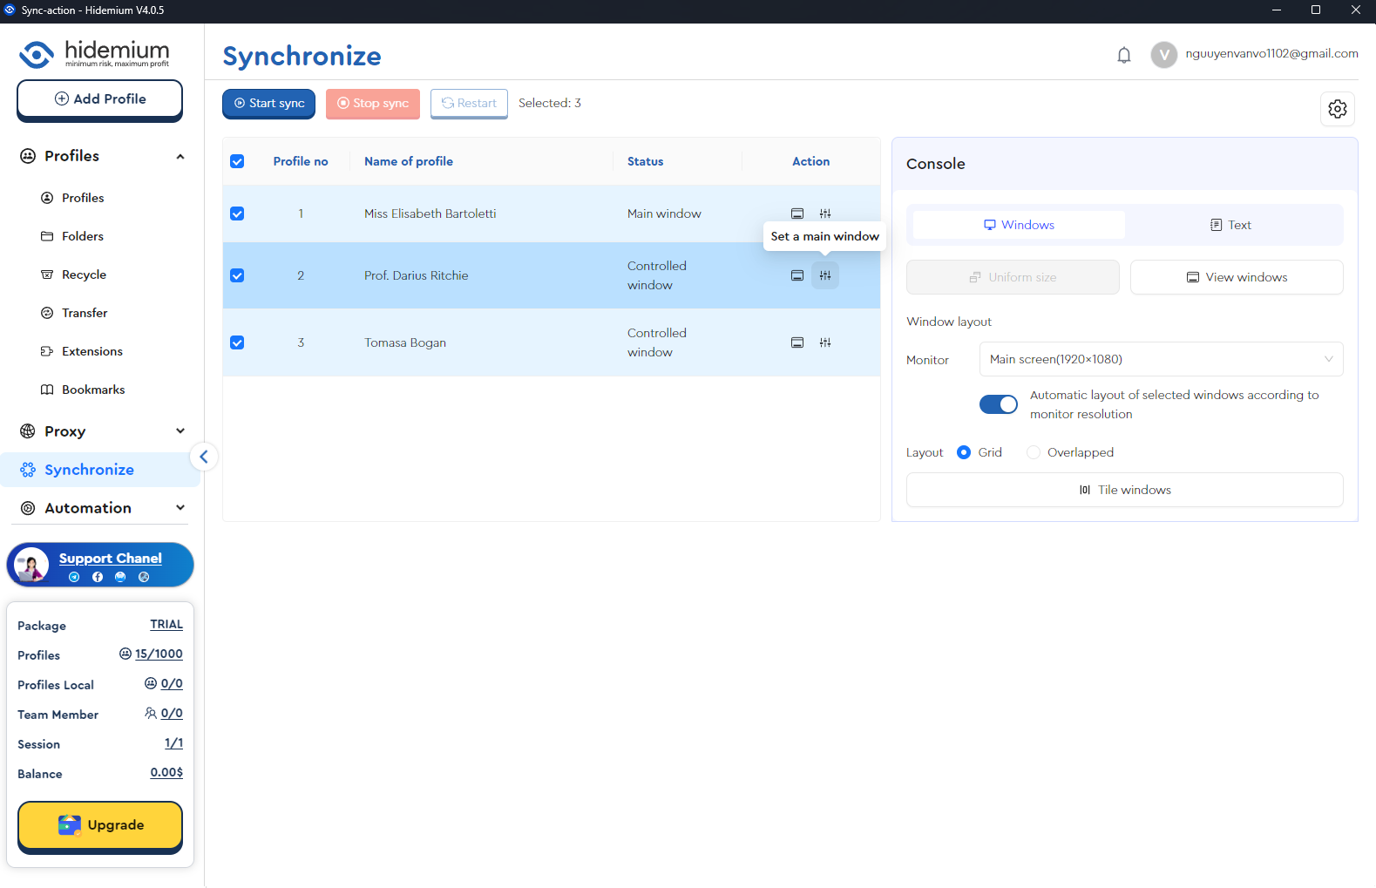Select the Overlapped layout option

click(1034, 452)
